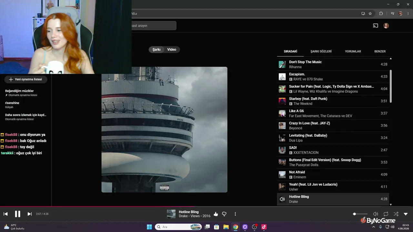The image size is (413, 232).
Task: Select Buttons by The Pussycat Dolls
Action: pos(333,162)
